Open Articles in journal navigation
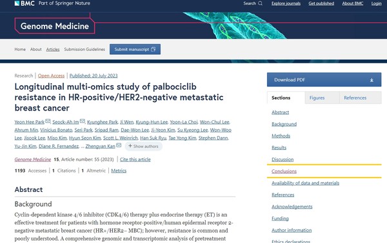The image size is (387, 243). pyautogui.click(x=53, y=50)
